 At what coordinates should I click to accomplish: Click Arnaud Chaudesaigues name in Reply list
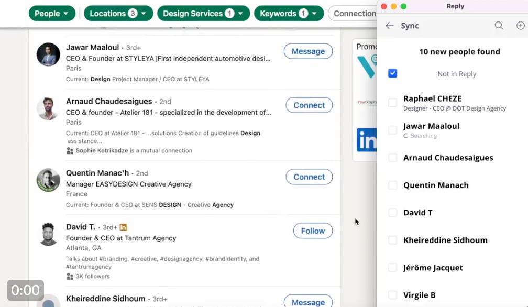[448, 158]
